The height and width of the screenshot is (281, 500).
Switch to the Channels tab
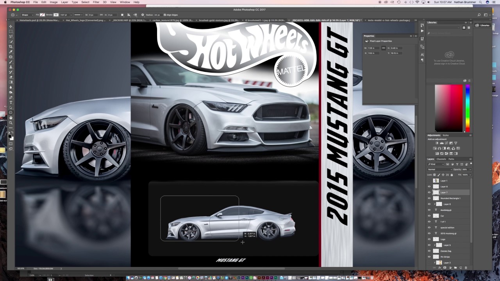pos(441,159)
